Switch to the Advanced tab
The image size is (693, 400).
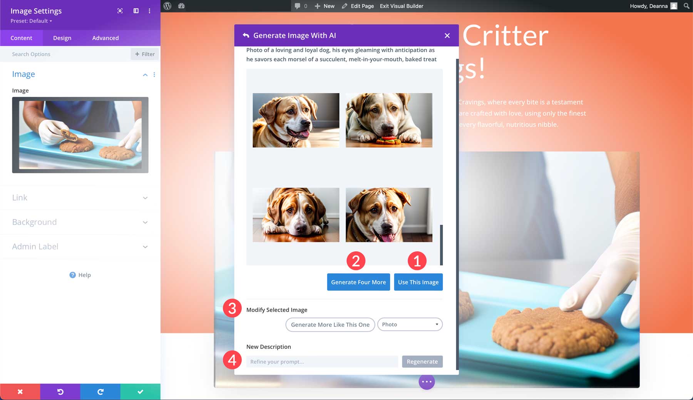105,38
